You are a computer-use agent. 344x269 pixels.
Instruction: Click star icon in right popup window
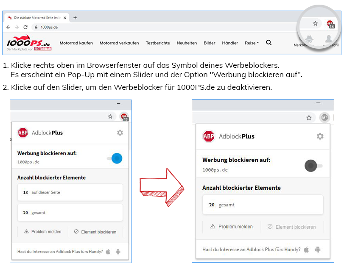(x=309, y=118)
